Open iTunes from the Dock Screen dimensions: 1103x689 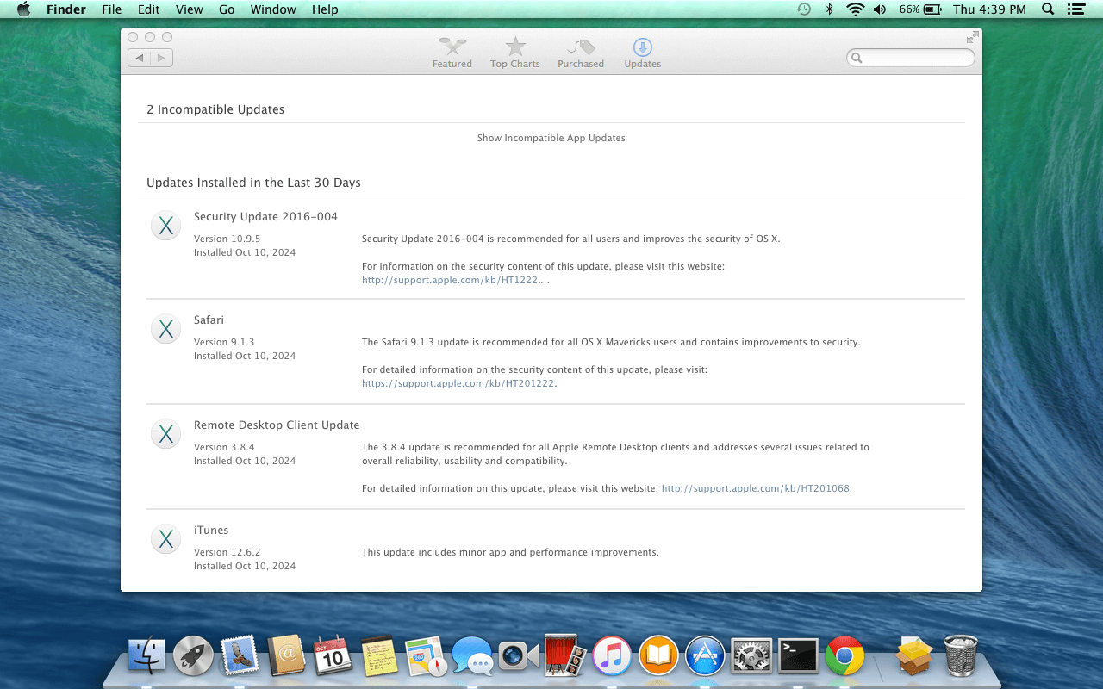[612, 656]
